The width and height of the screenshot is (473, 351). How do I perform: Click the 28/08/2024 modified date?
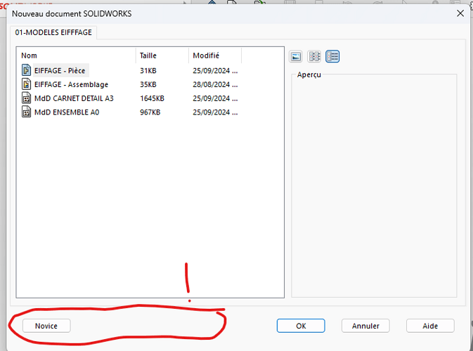pyautogui.click(x=215, y=84)
